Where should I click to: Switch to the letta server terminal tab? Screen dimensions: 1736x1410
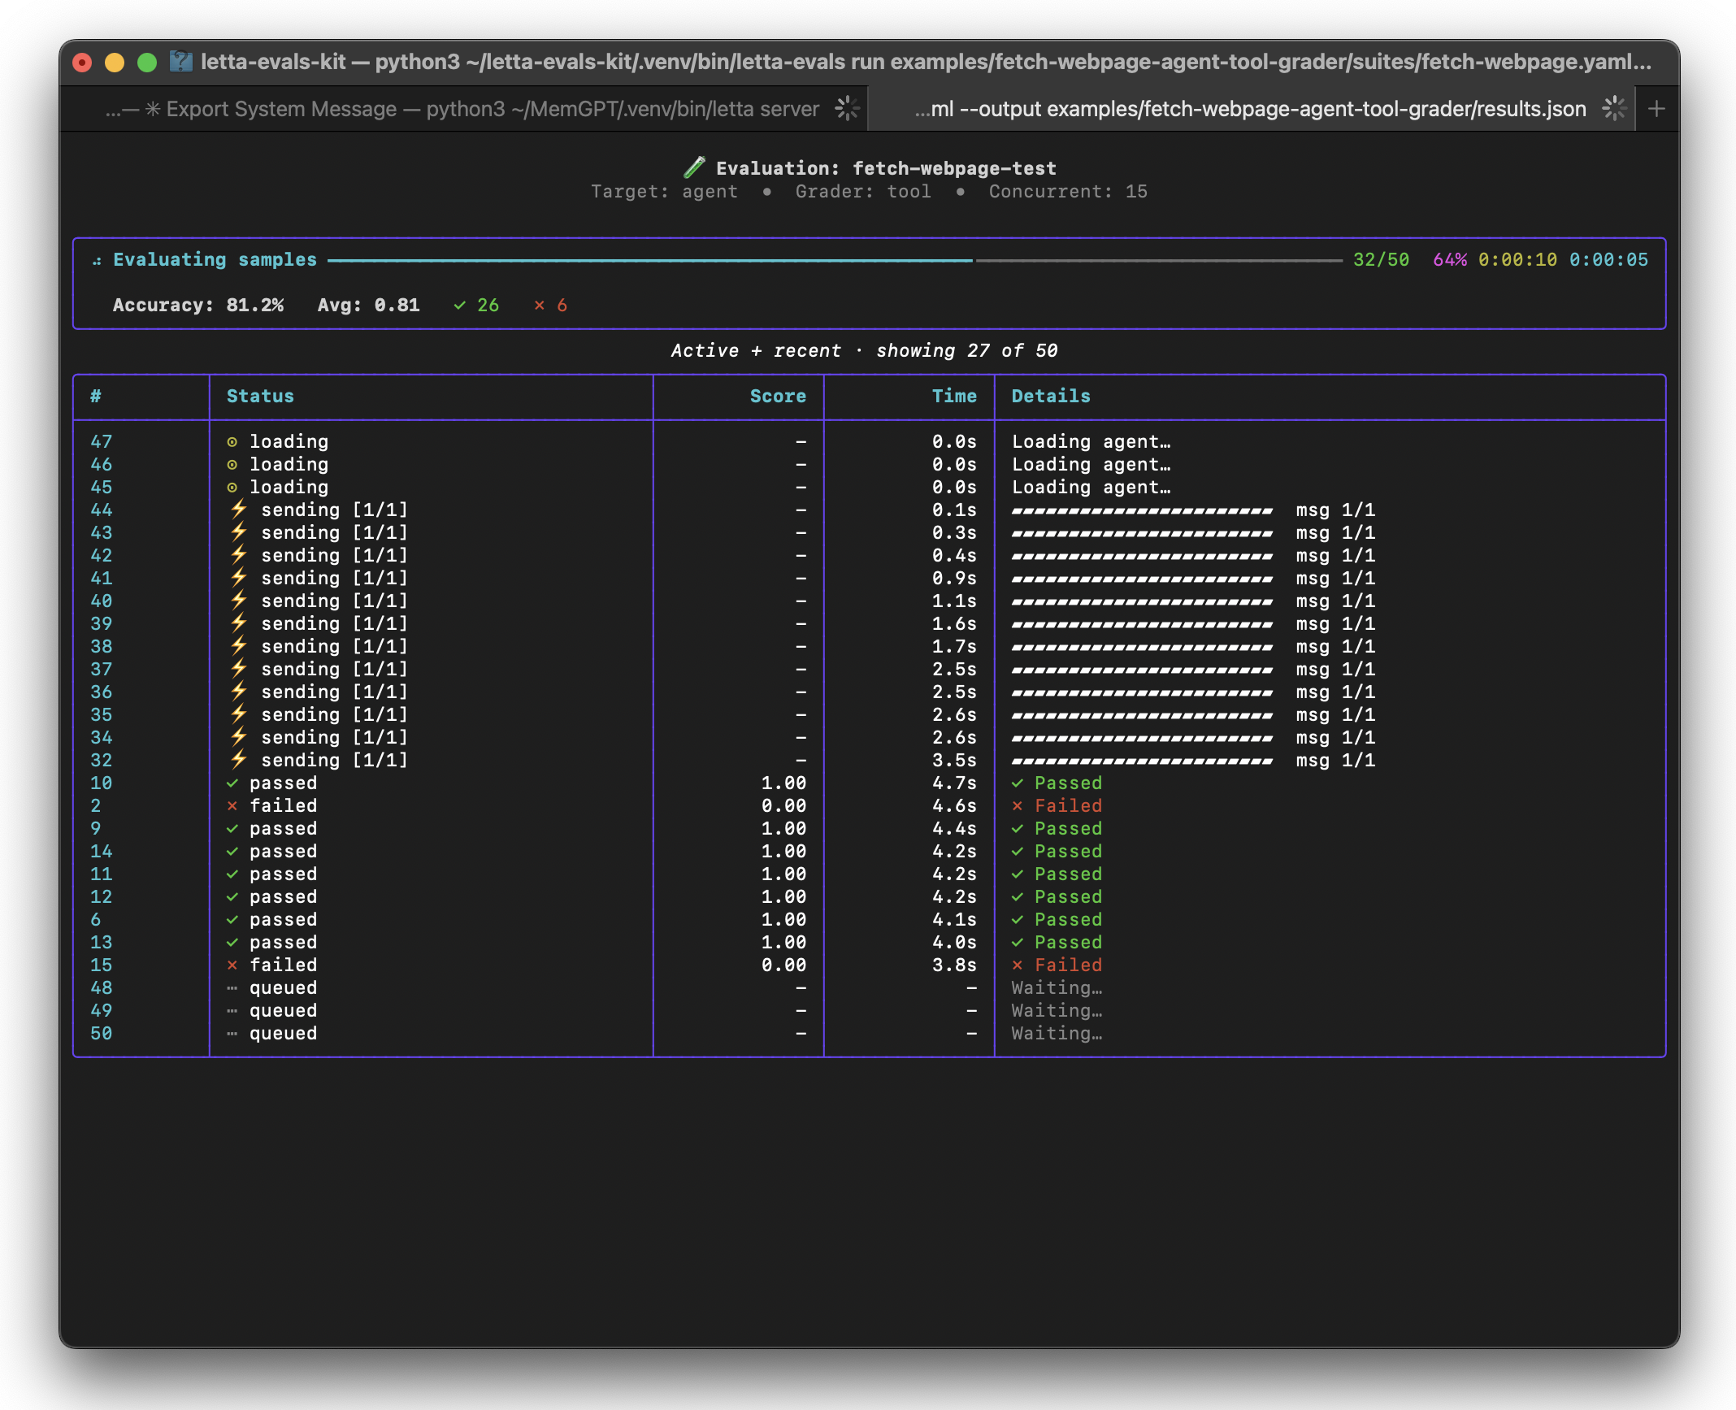pyautogui.click(x=463, y=108)
